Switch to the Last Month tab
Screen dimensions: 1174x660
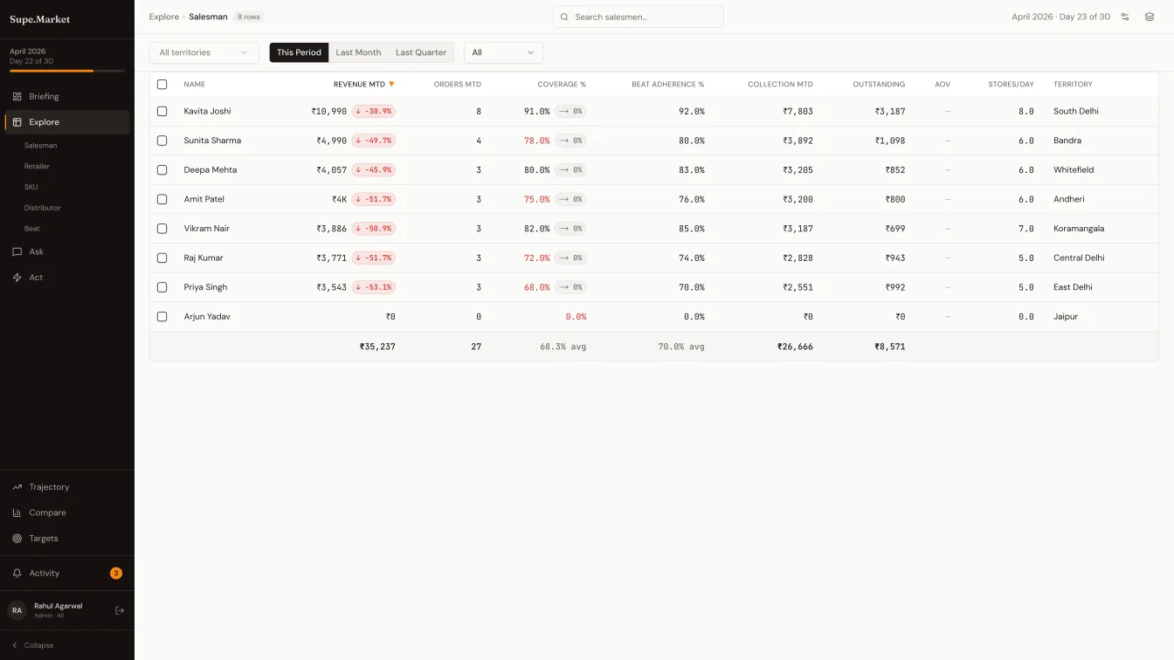(358, 52)
